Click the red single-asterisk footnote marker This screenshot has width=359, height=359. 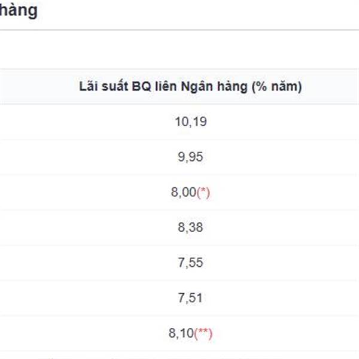(203, 193)
